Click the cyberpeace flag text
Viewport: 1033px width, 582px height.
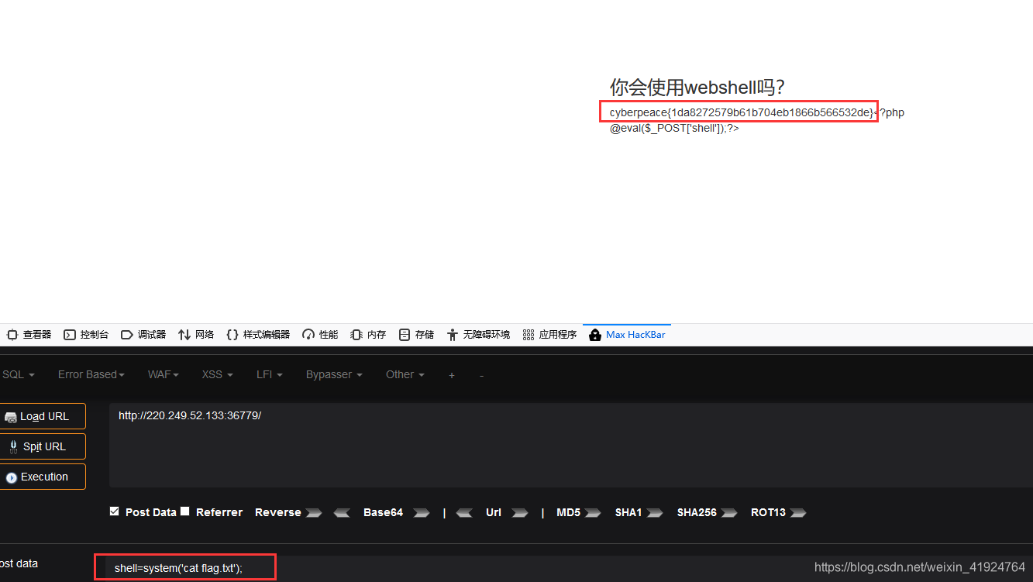742,112
